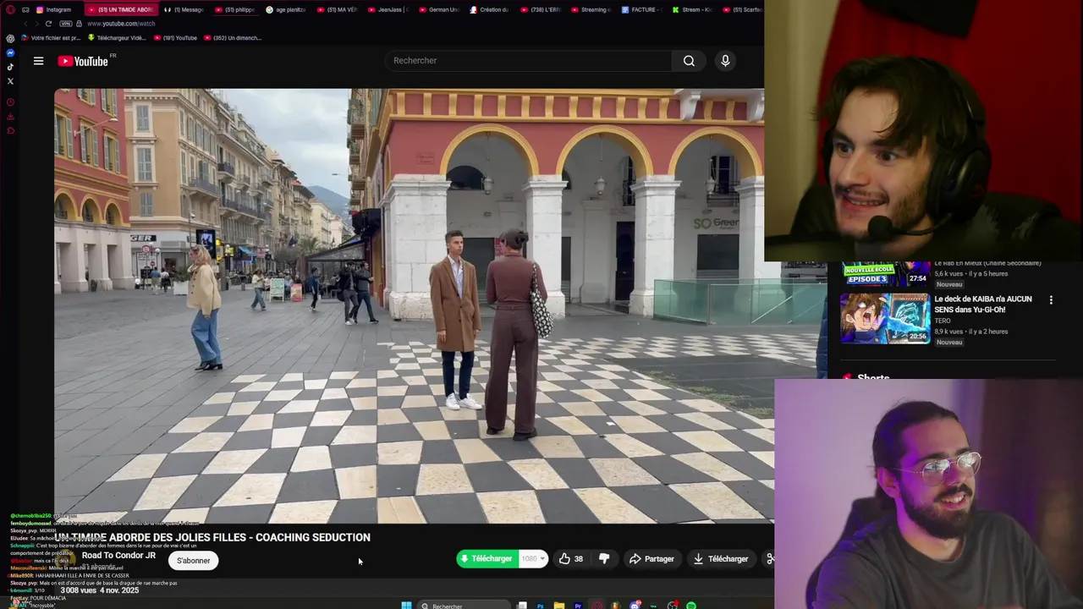The width and height of the screenshot is (1083, 609).
Task: Switch to the 'age planitza' Google tab
Action: click(286, 9)
